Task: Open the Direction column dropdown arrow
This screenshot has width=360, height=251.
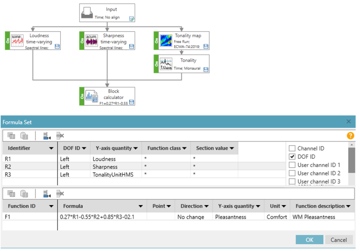Action: coord(206,206)
